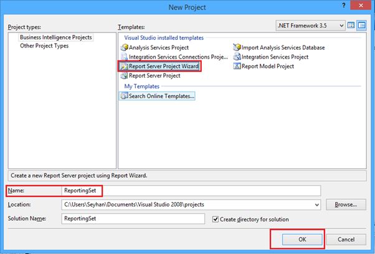Click the Solution Name text field
Screen dimensions: 375x254
point(133,219)
